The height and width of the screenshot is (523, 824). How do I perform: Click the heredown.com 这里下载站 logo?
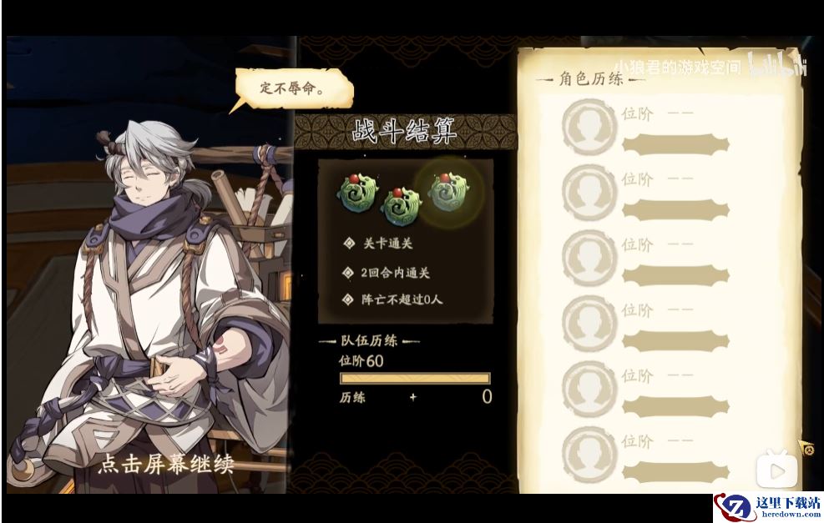(769, 508)
